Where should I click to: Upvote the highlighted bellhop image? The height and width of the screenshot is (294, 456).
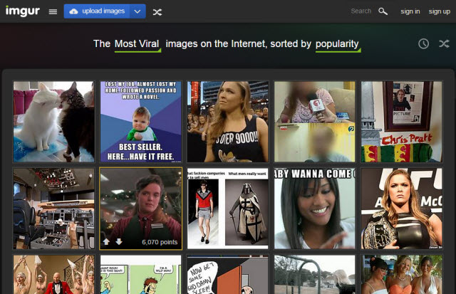(x=106, y=242)
